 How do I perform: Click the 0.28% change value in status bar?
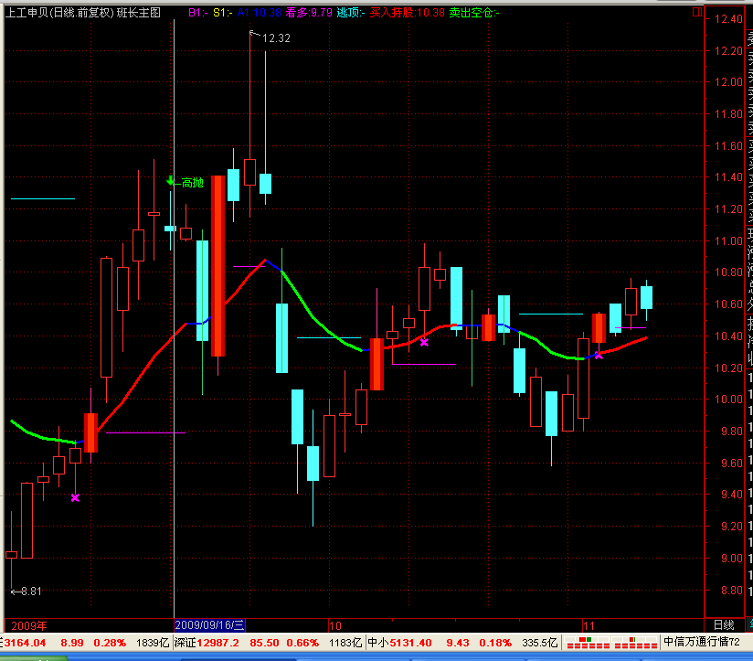coord(110,643)
